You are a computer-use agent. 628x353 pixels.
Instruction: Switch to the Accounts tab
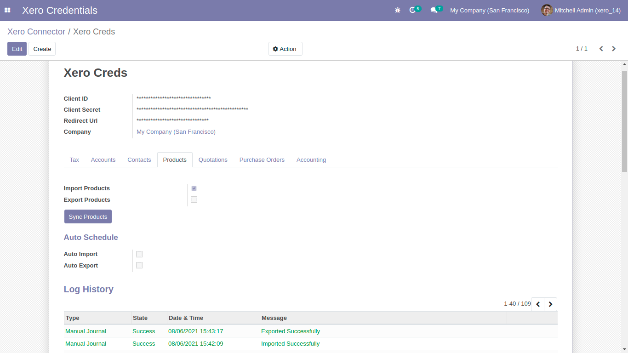coord(103,159)
